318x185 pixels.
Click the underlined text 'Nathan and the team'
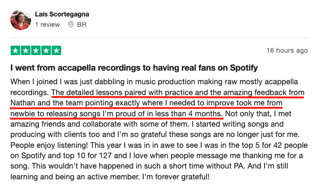46,103
